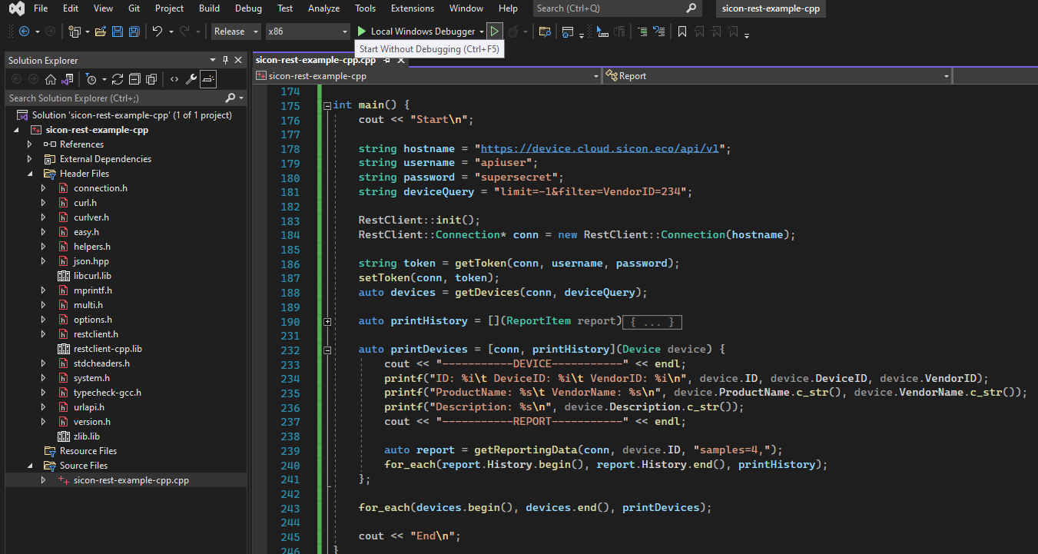Click the Solution Explorer Home icon
This screenshot has height=554, width=1038.
point(50,79)
